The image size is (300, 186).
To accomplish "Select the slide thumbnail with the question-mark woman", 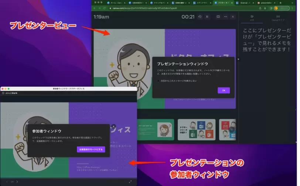I will [x=156, y=130].
